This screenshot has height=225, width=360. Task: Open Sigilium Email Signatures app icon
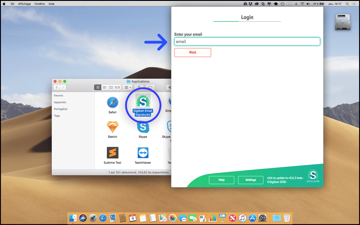143,101
